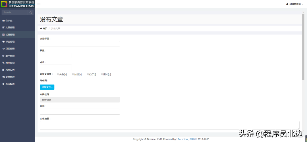Focus the 文章标题 input field
307x142 pixels.
click(x=80, y=44)
